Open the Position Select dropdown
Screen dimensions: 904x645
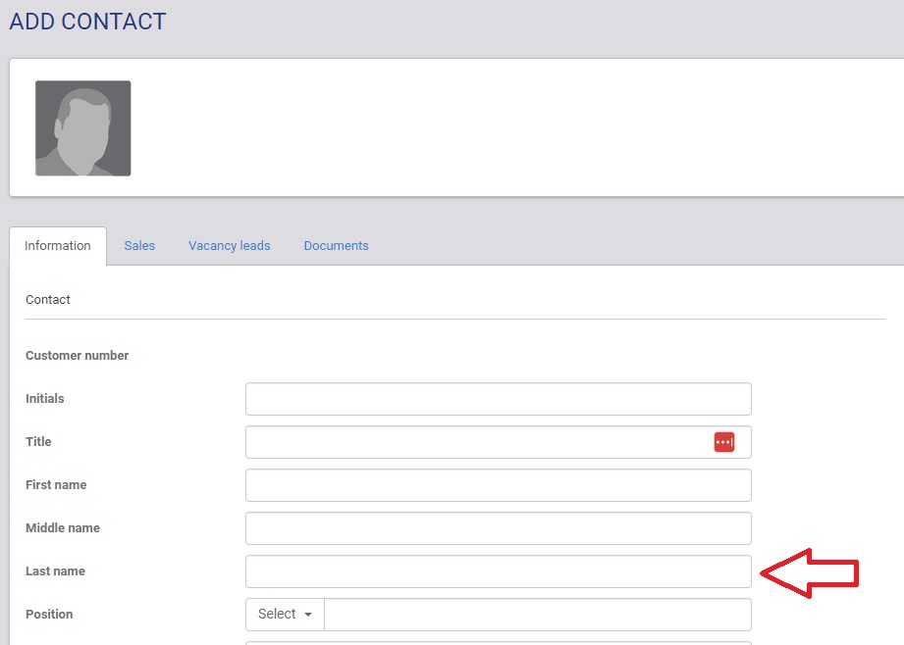[285, 615]
